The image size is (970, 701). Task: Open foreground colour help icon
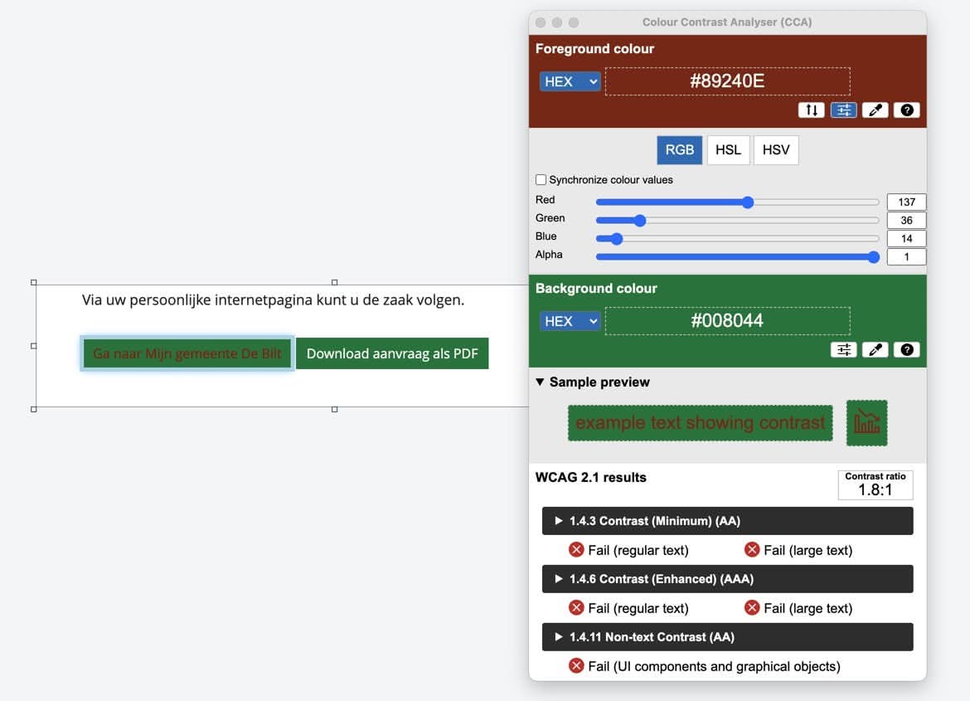pos(906,110)
